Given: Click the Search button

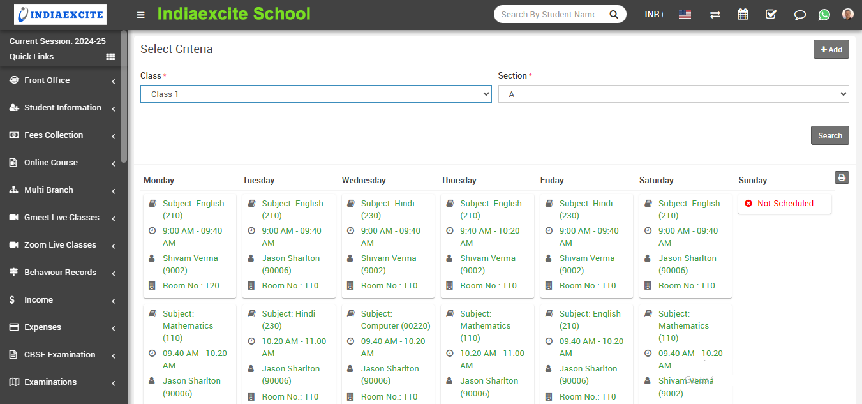Looking at the screenshot, I should click(x=829, y=135).
